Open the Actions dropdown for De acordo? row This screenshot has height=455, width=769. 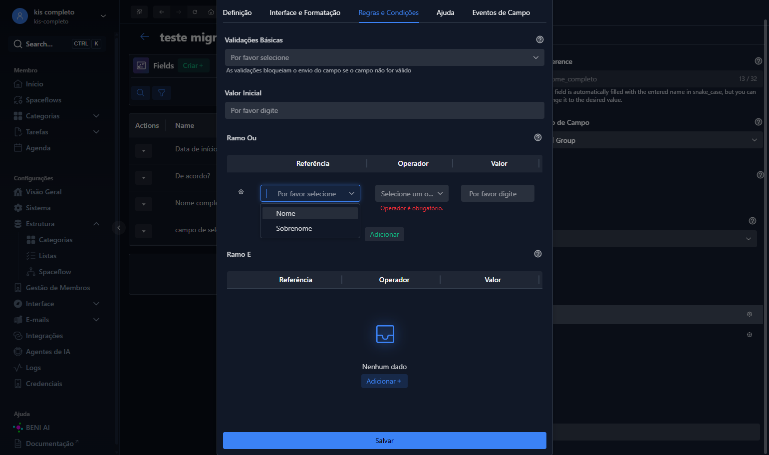click(144, 177)
